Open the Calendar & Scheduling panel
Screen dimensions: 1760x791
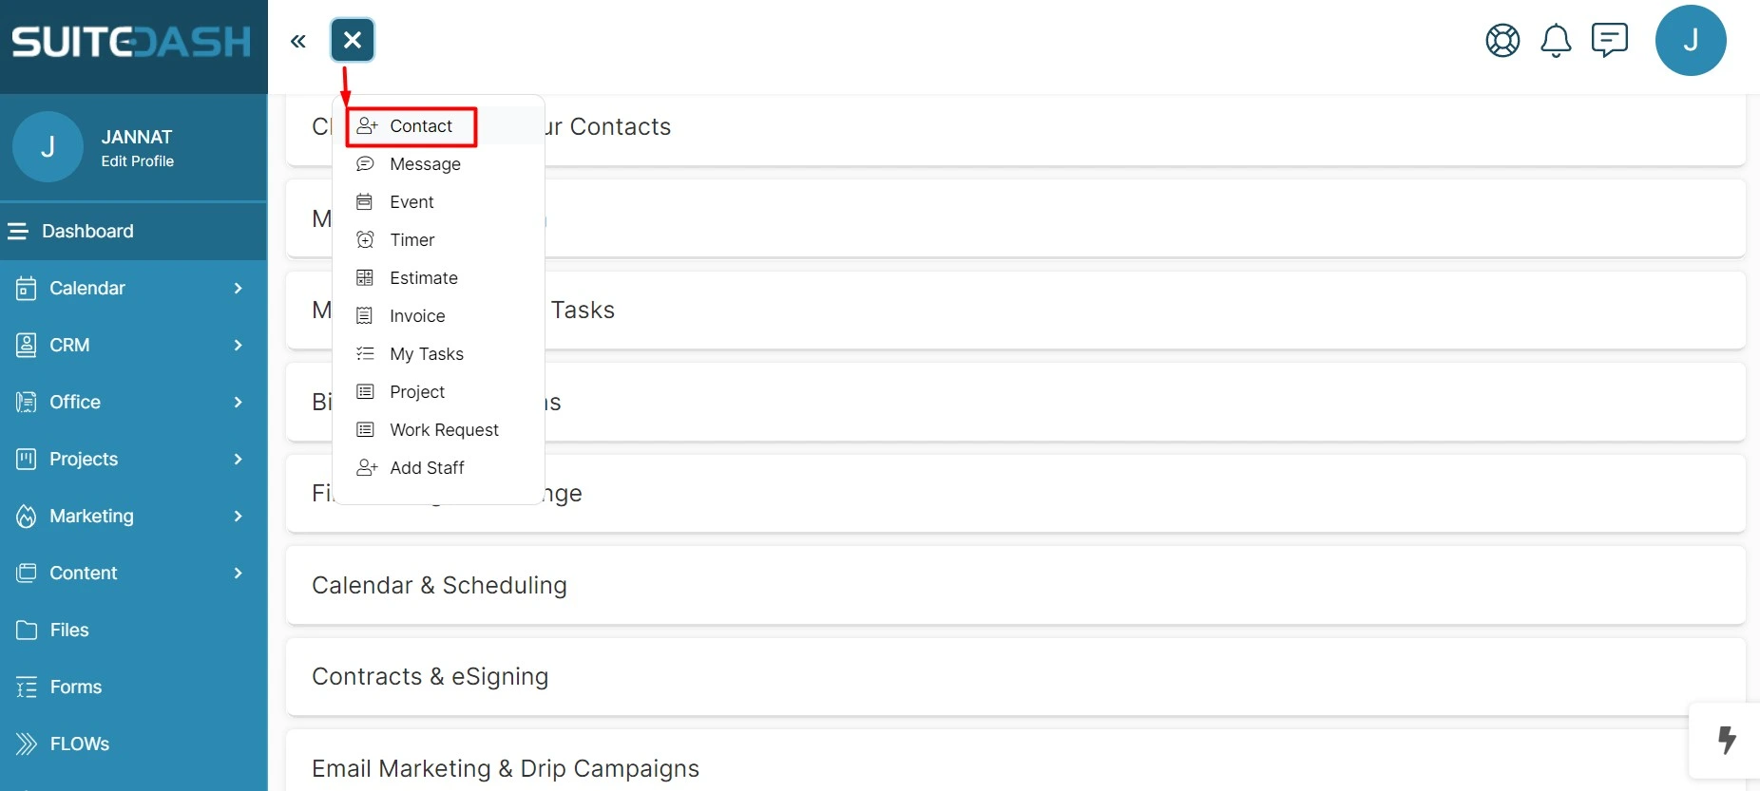1015,585
